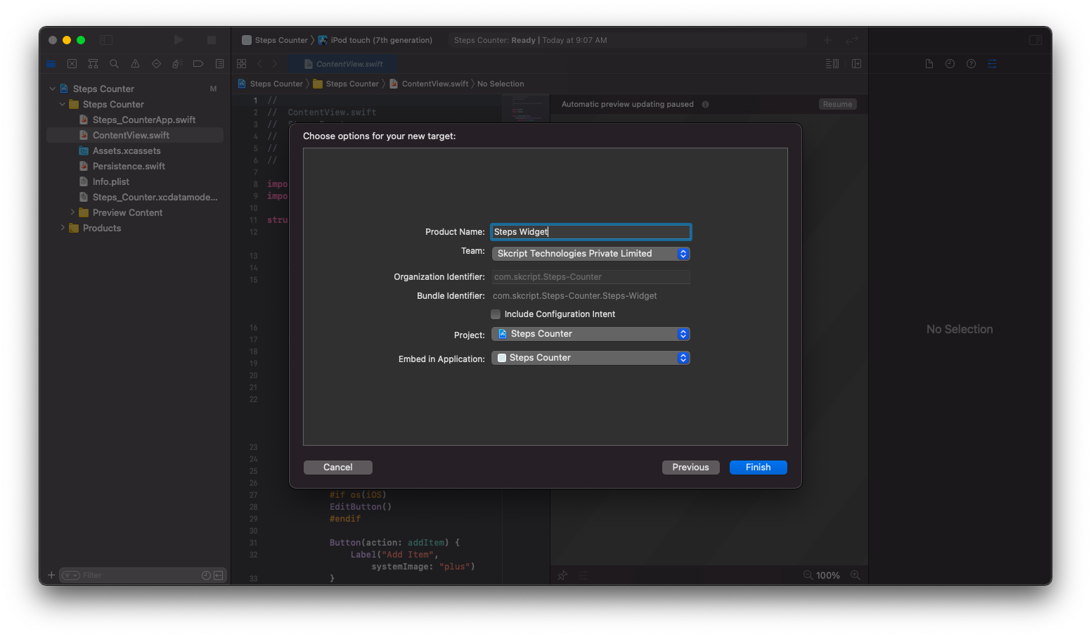Click the zoom in magnifier in preview
The width and height of the screenshot is (1091, 637).
(855, 575)
